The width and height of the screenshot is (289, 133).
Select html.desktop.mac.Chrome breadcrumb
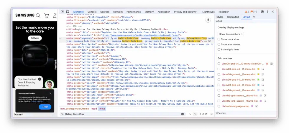coord(75,109)
